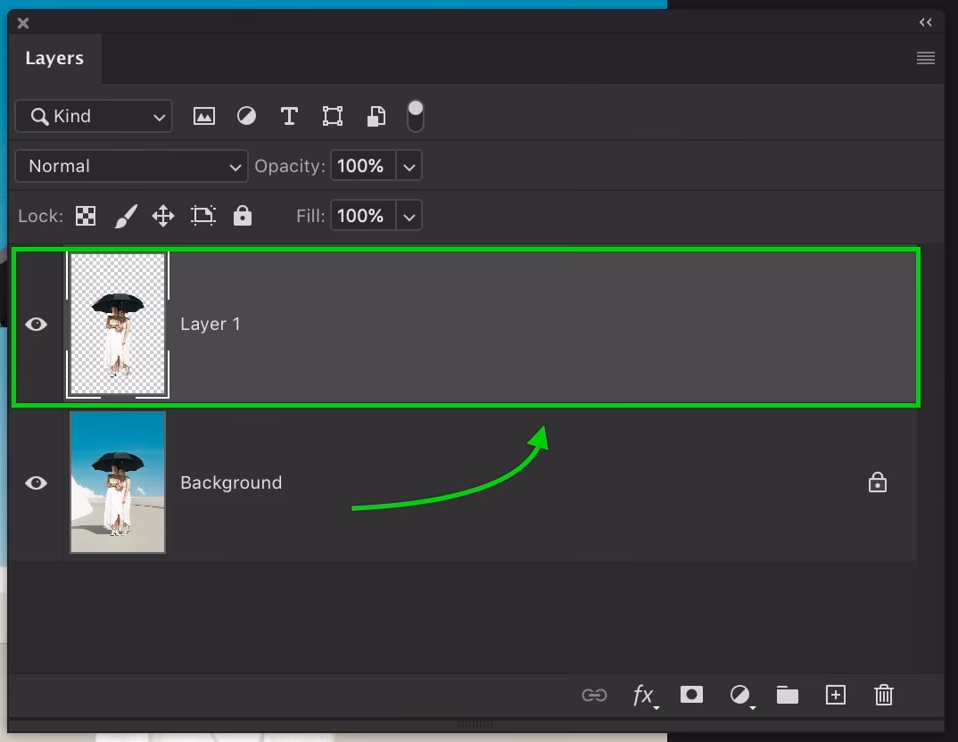Screen dimensions: 958x742
Task: Delete layer using trash icon
Action: pos(883,695)
